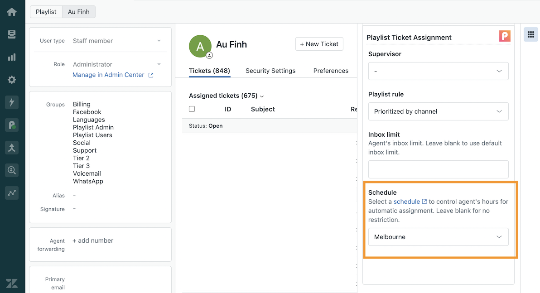Click into the Inbox limit field

tap(438, 169)
